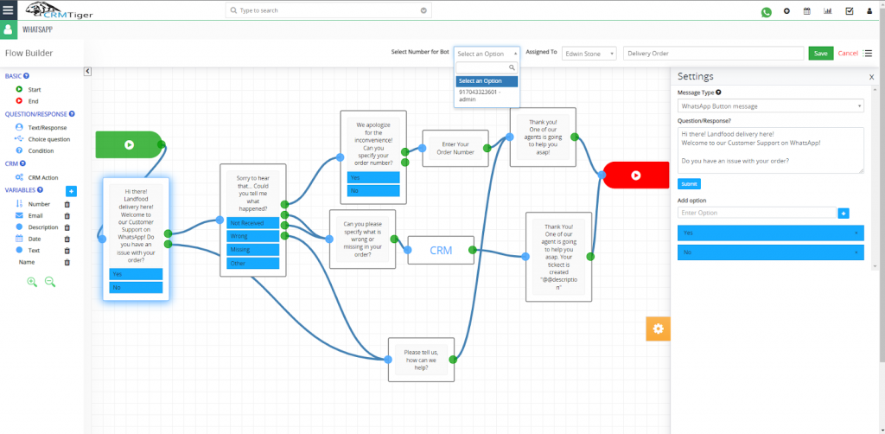The width and height of the screenshot is (885, 434).
Task: Open the Message Type dropdown
Action: coord(770,106)
